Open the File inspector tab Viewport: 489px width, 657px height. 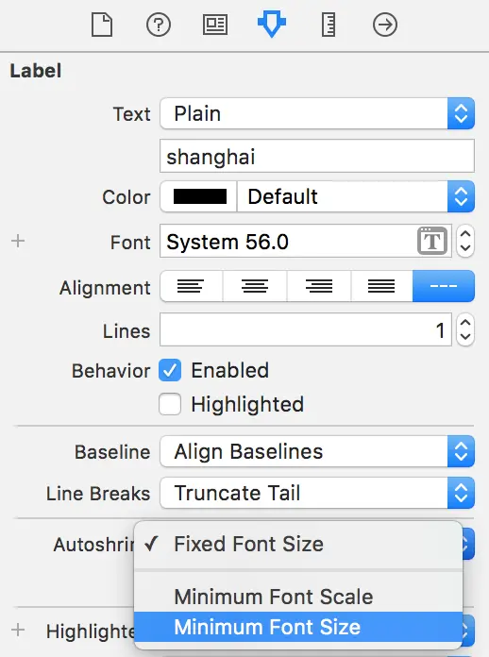(x=102, y=25)
